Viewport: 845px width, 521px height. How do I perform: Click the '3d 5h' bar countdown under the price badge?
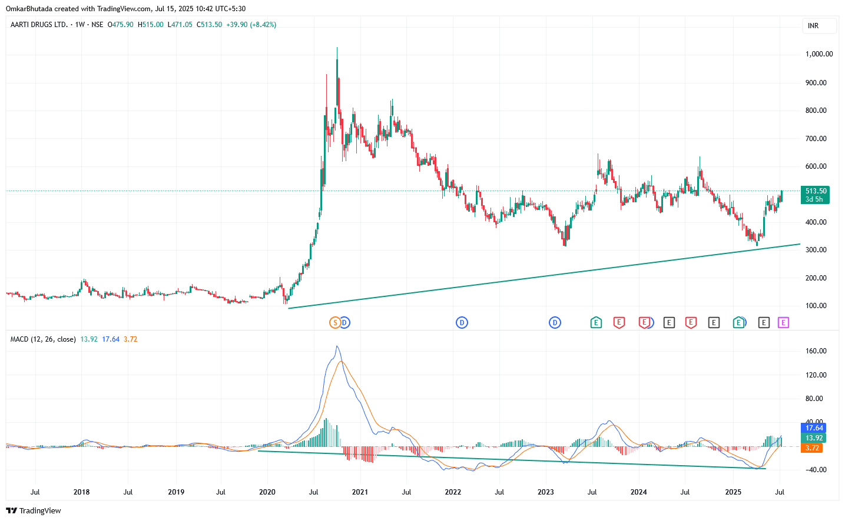(x=814, y=199)
